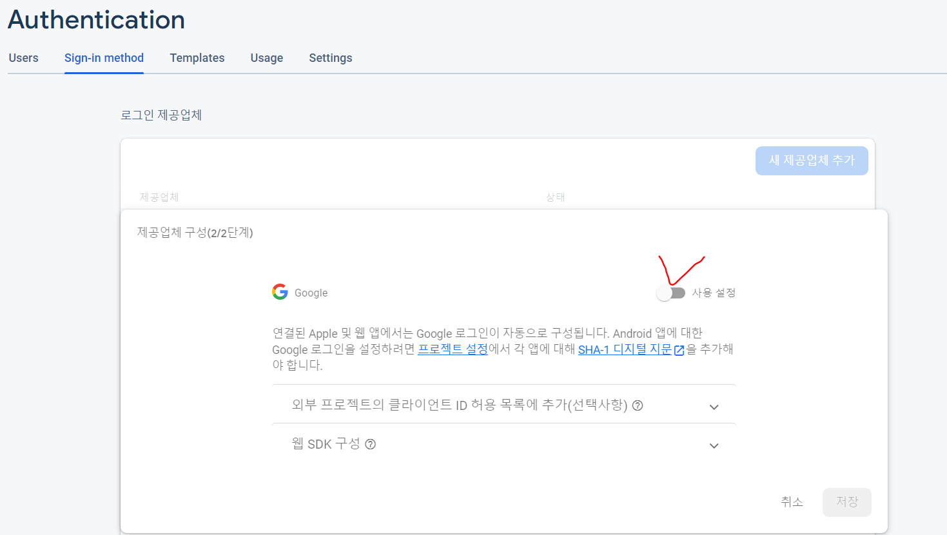Viewport: 947px width, 535px height.
Task: Click the 취소 button
Action: [792, 502]
